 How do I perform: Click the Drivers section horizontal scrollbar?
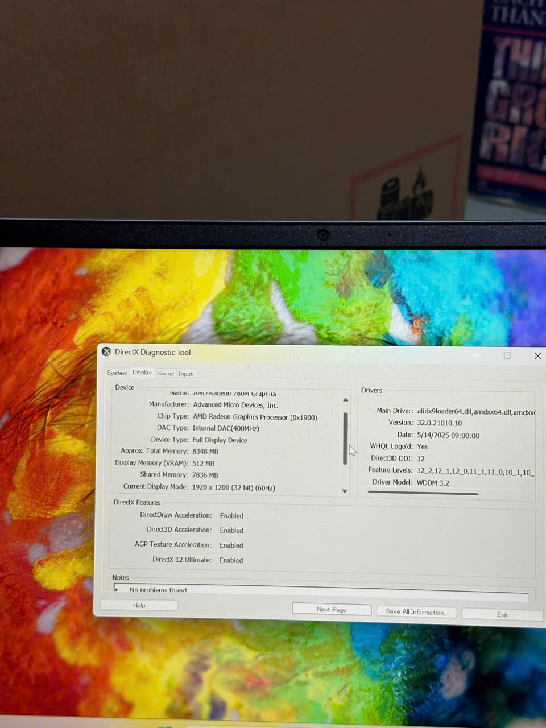(423, 494)
